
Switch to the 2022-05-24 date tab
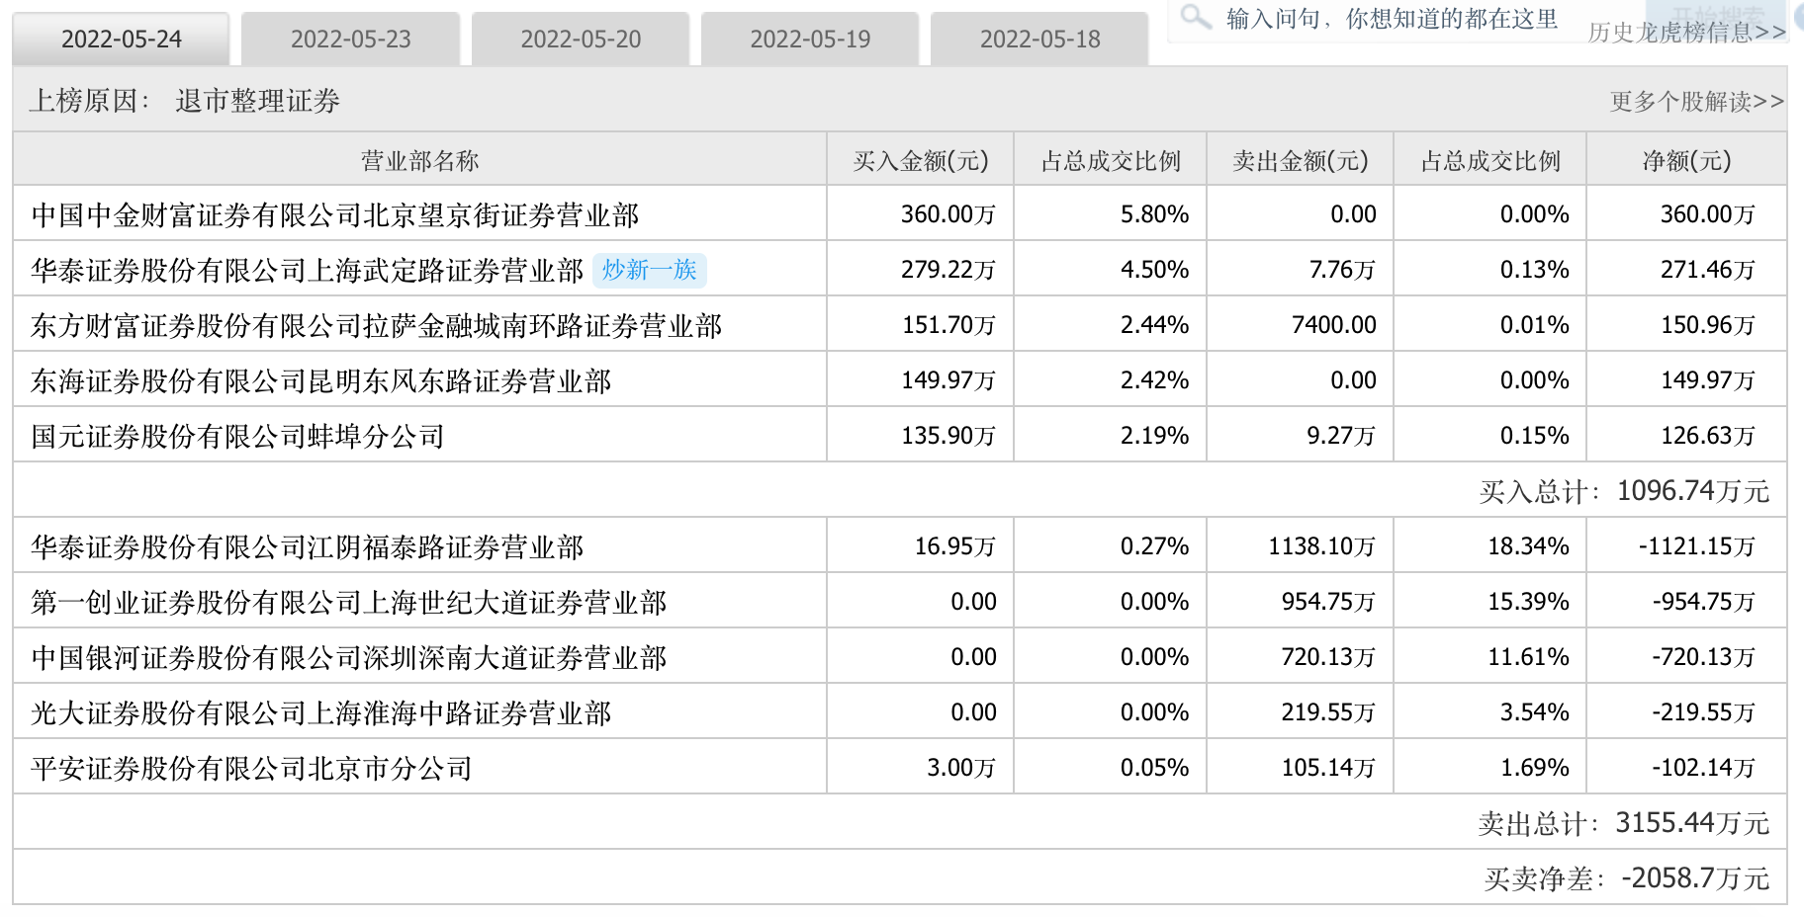point(121,39)
